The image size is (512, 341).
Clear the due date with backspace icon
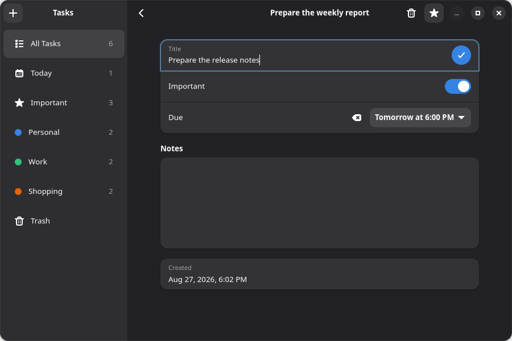(357, 118)
